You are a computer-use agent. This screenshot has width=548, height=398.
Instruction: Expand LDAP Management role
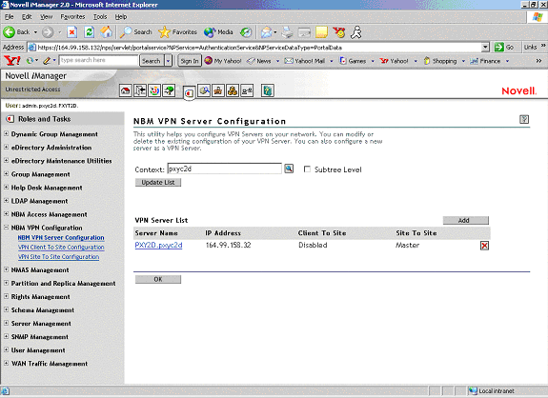6,201
